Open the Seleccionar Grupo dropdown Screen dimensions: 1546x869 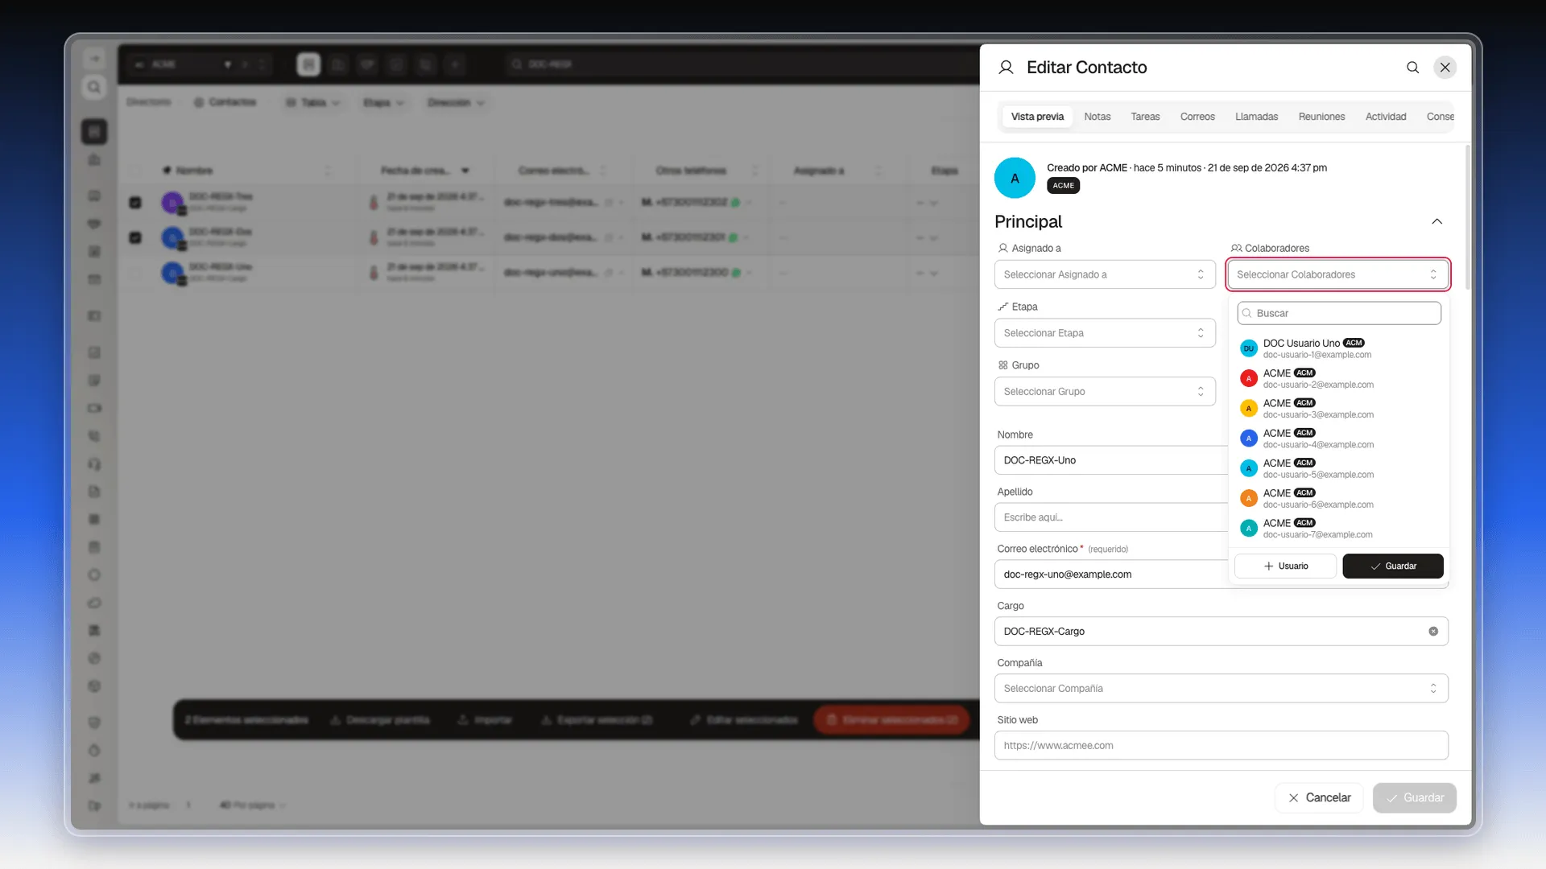click(x=1105, y=391)
